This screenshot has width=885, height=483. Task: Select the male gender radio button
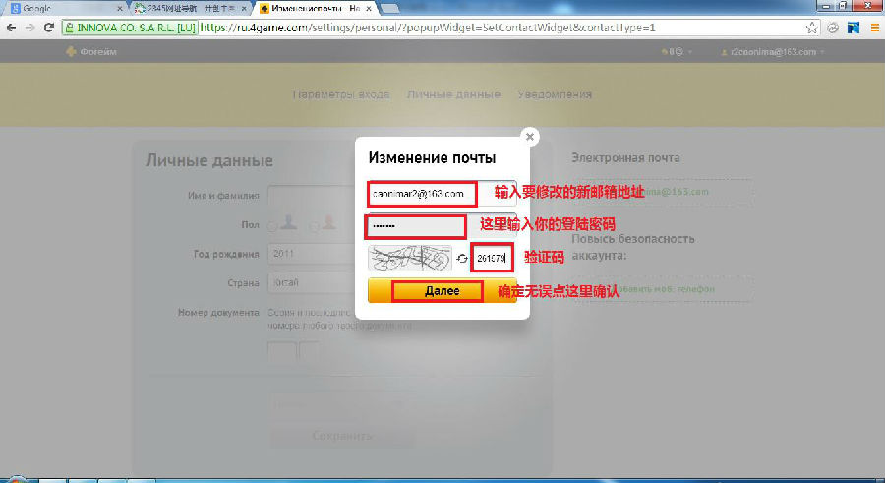272,226
